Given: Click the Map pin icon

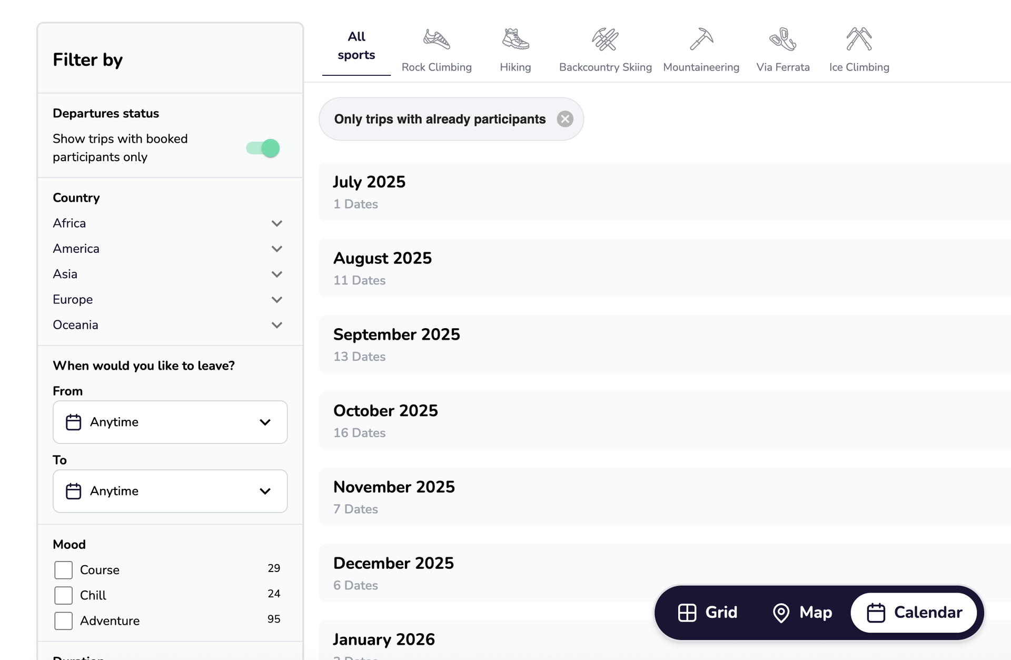Looking at the screenshot, I should click(781, 613).
